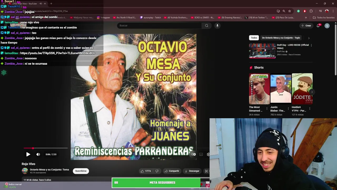Open the player settings gear
Image resolution: width=337 pixels, height=190 pixels.
208,154
